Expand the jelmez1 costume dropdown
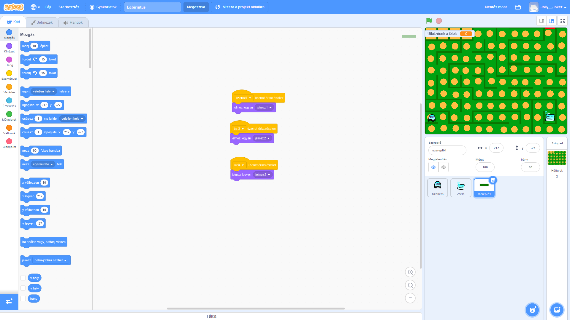This screenshot has width=570, height=320. [x=264, y=108]
